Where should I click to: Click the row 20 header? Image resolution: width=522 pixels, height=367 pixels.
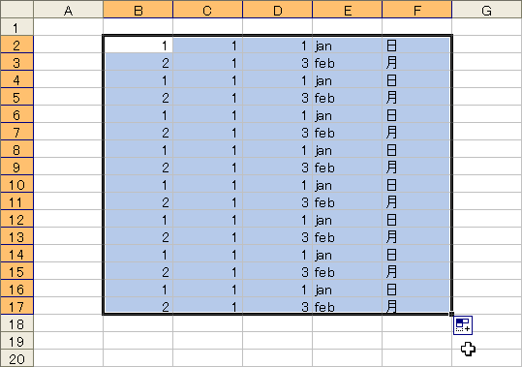pos(16,358)
